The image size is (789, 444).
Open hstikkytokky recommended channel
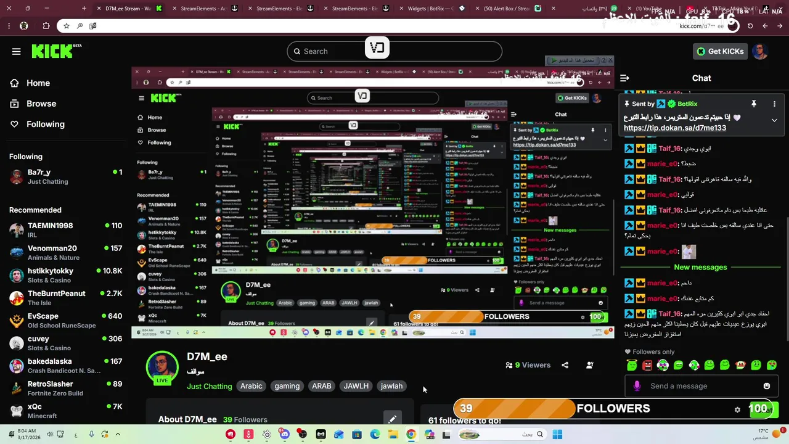point(65,275)
